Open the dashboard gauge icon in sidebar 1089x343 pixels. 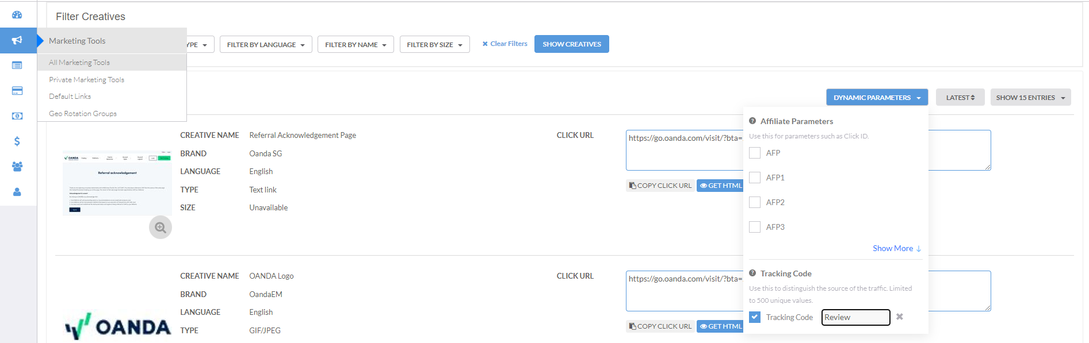pos(17,15)
